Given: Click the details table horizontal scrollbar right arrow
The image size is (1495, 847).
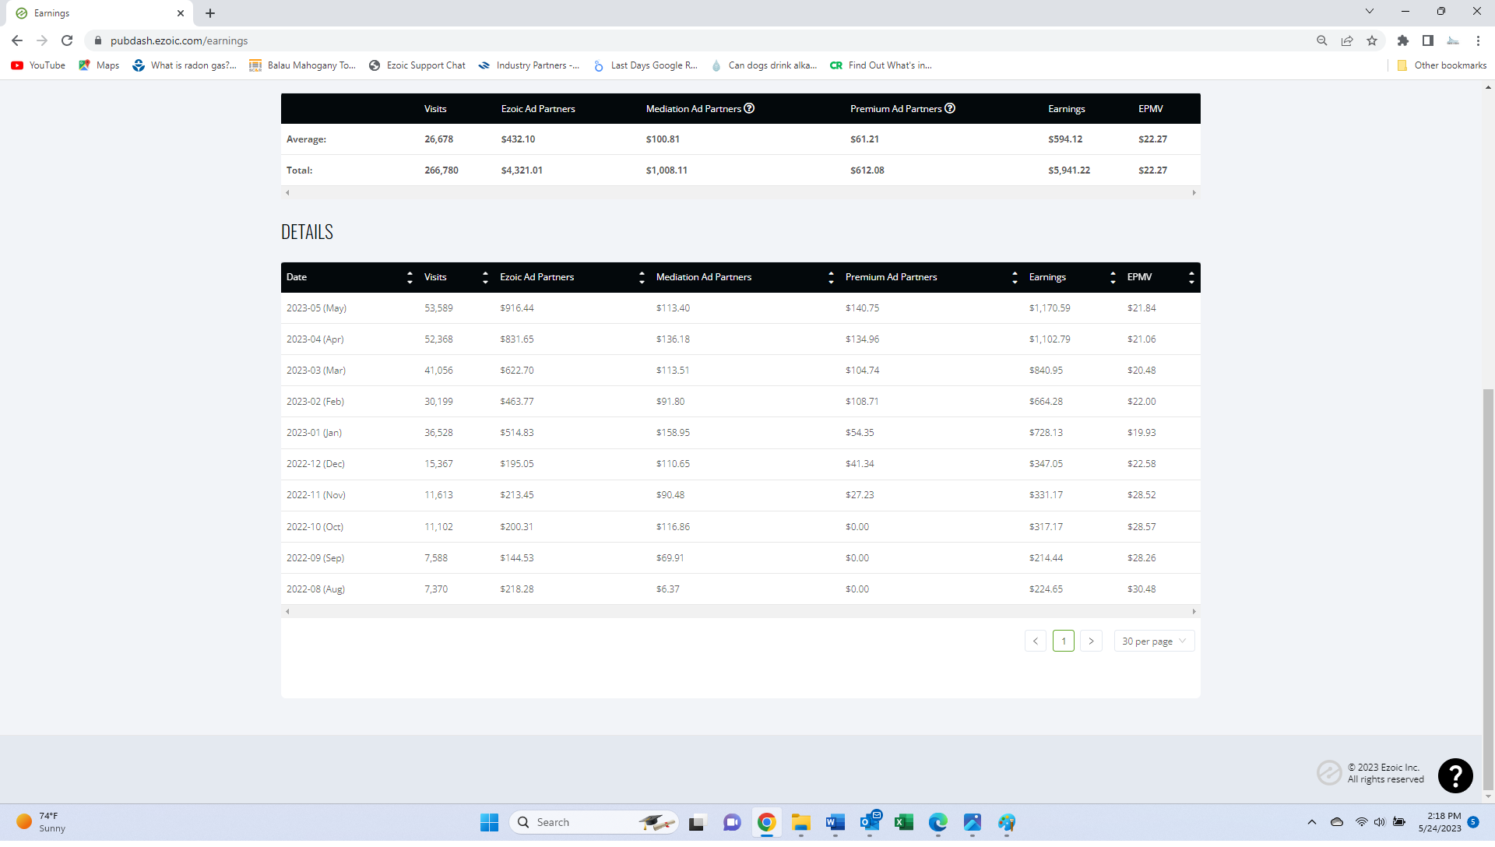Looking at the screenshot, I should point(1194,612).
